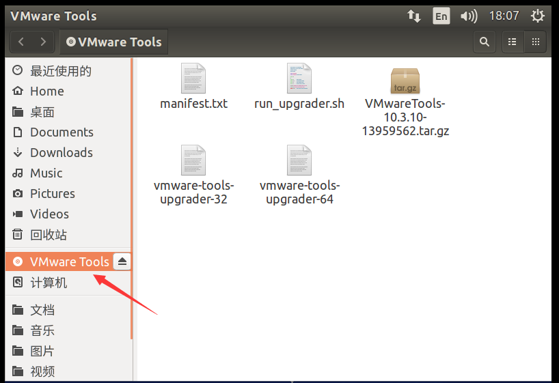Image resolution: width=559 pixels, height=383 pixels.
Task: Open the search magnifier button
Action: pyautogui.click(x=484, y=42)
